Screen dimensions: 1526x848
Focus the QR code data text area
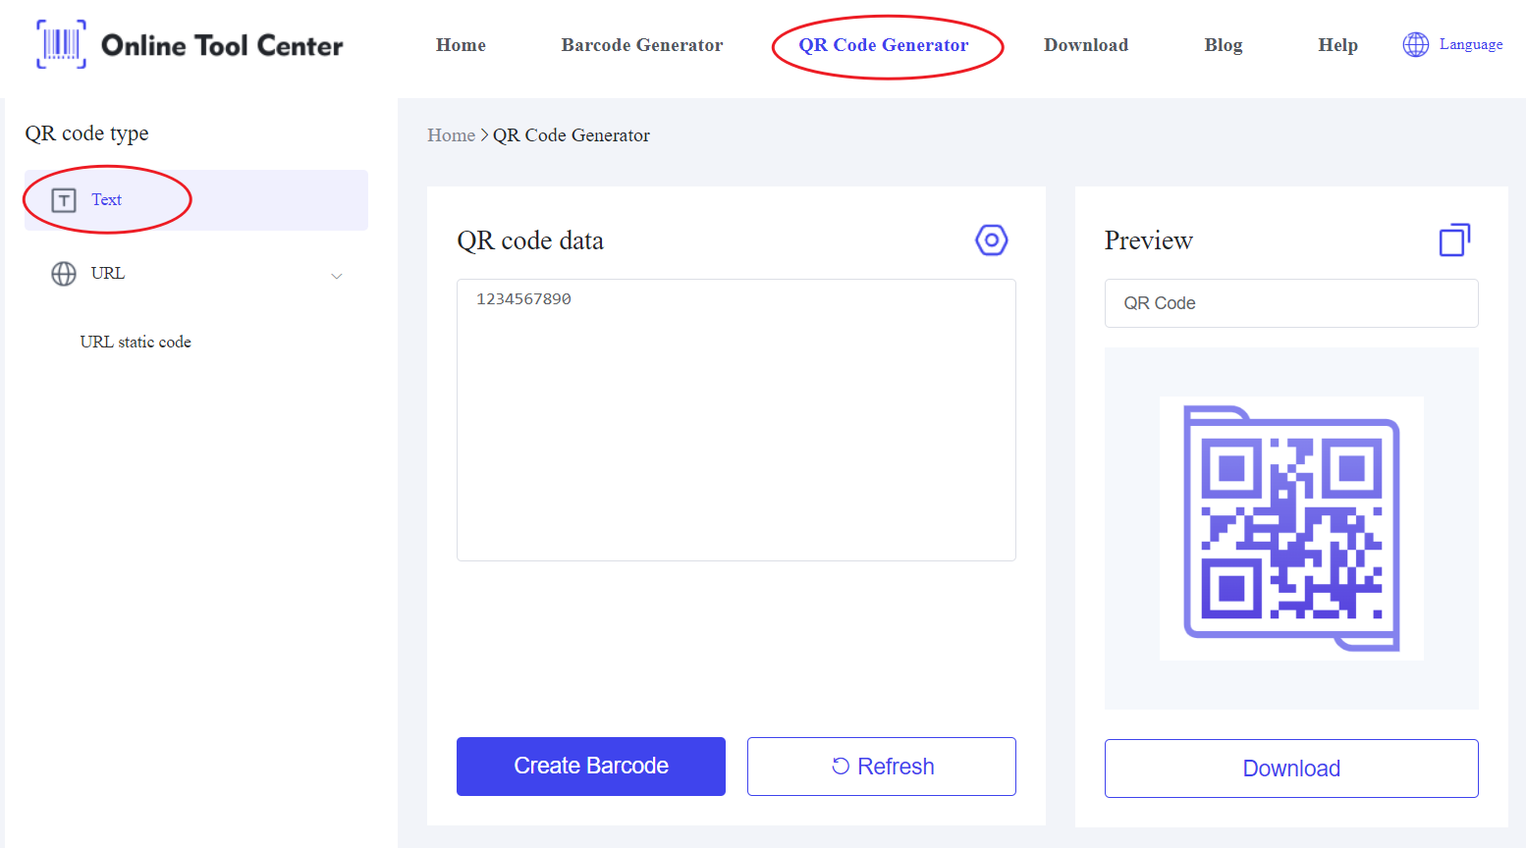point(736,420)
